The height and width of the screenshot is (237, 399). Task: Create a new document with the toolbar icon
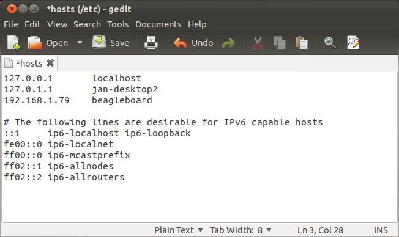pyautogui.click(x=13, y=43)
